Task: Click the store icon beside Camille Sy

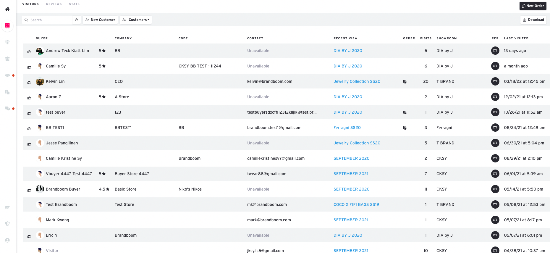Action: [29, 67]
